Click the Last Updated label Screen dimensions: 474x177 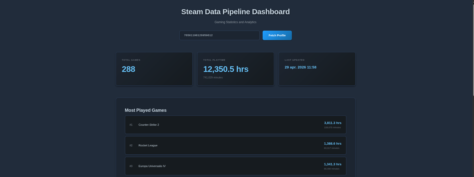pos(295,60)
